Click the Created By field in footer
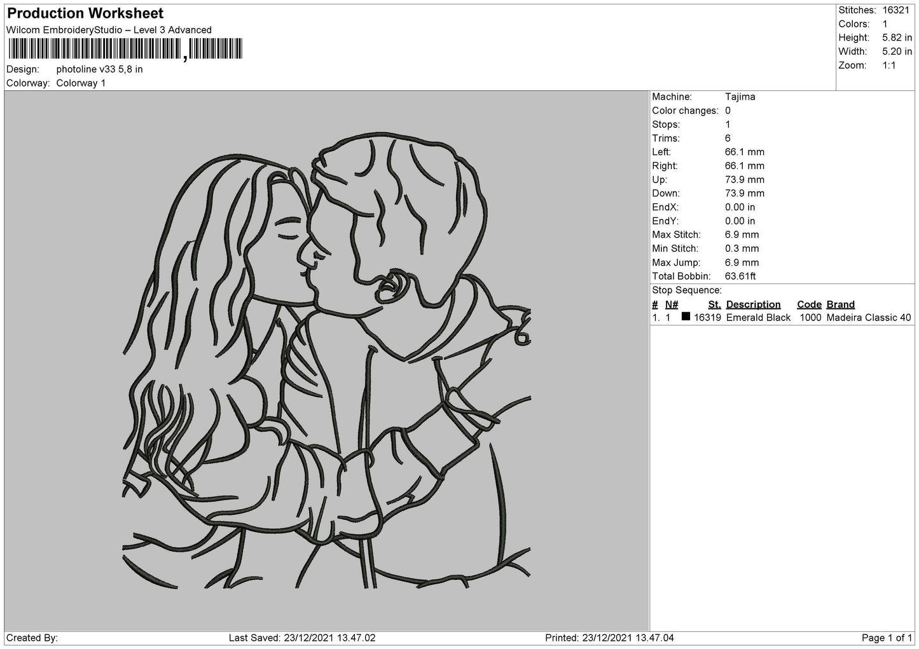 [x=32, y=638]
